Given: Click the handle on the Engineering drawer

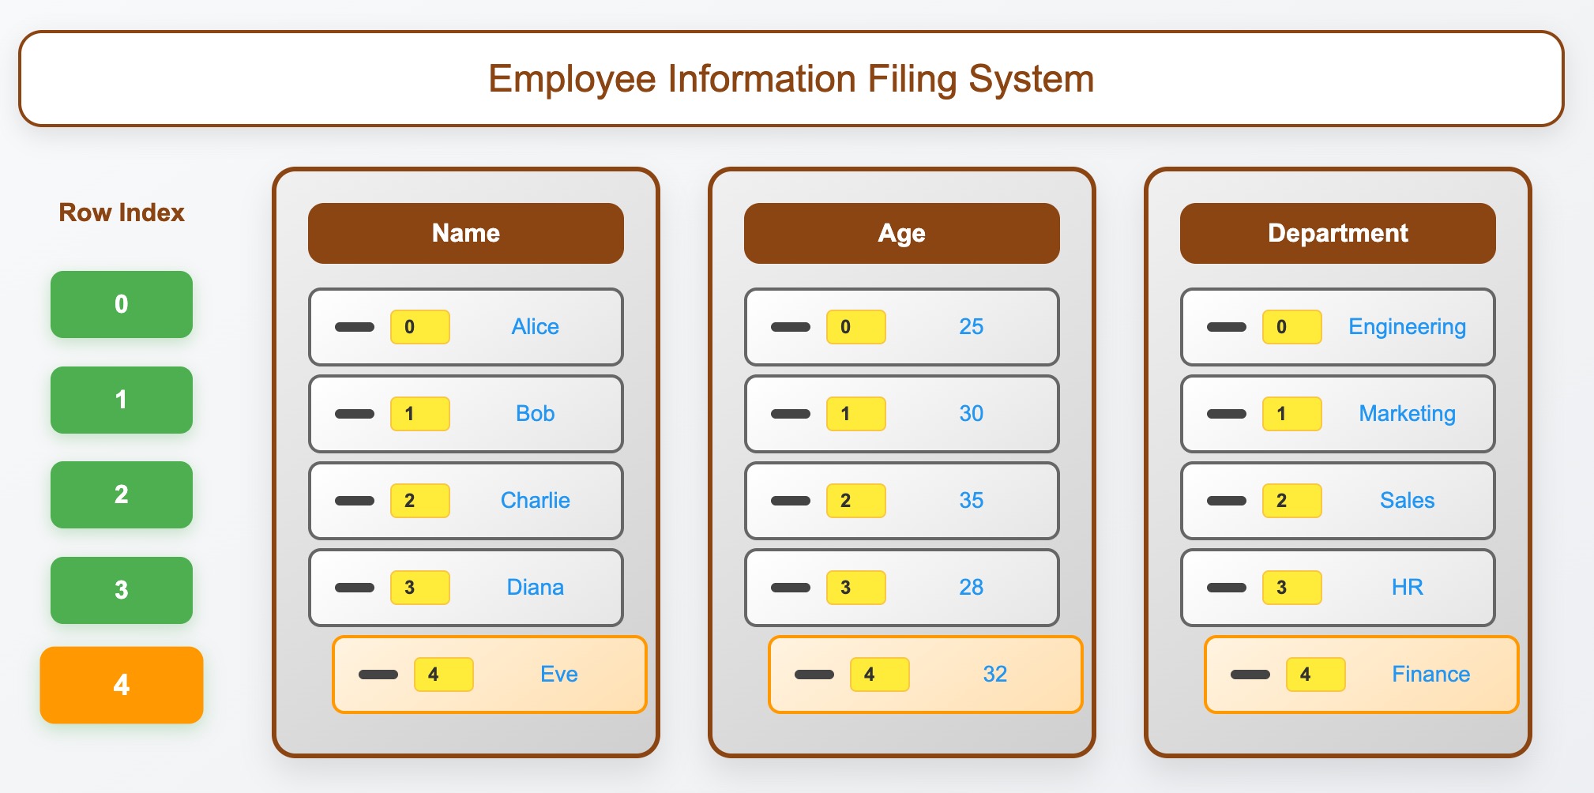Looking at the screenshot, I should (x=1226, y=327).
